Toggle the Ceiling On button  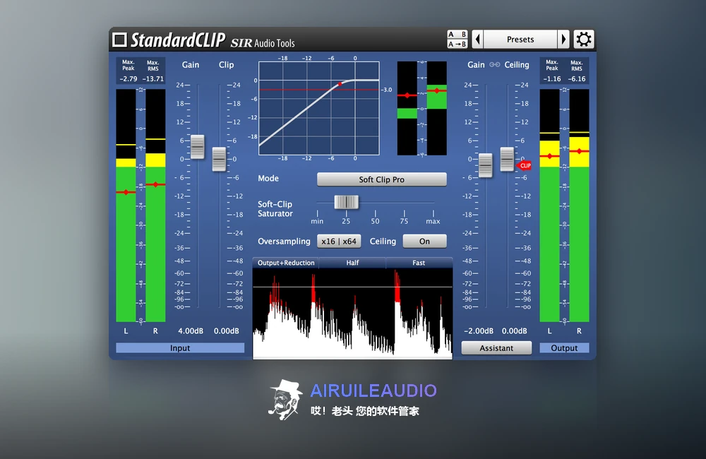click(424, 241)
